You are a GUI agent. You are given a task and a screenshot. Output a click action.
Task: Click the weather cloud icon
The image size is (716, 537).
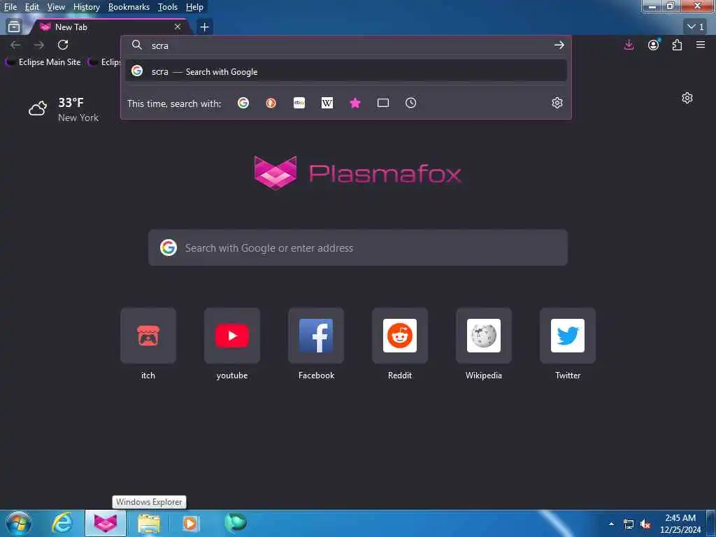pos(38,108)
